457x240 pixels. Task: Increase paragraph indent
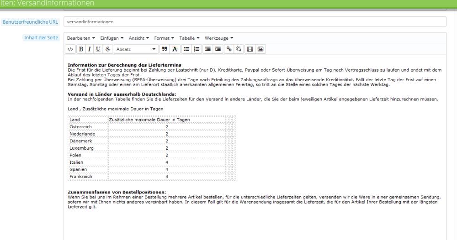[x=218, y=49]
